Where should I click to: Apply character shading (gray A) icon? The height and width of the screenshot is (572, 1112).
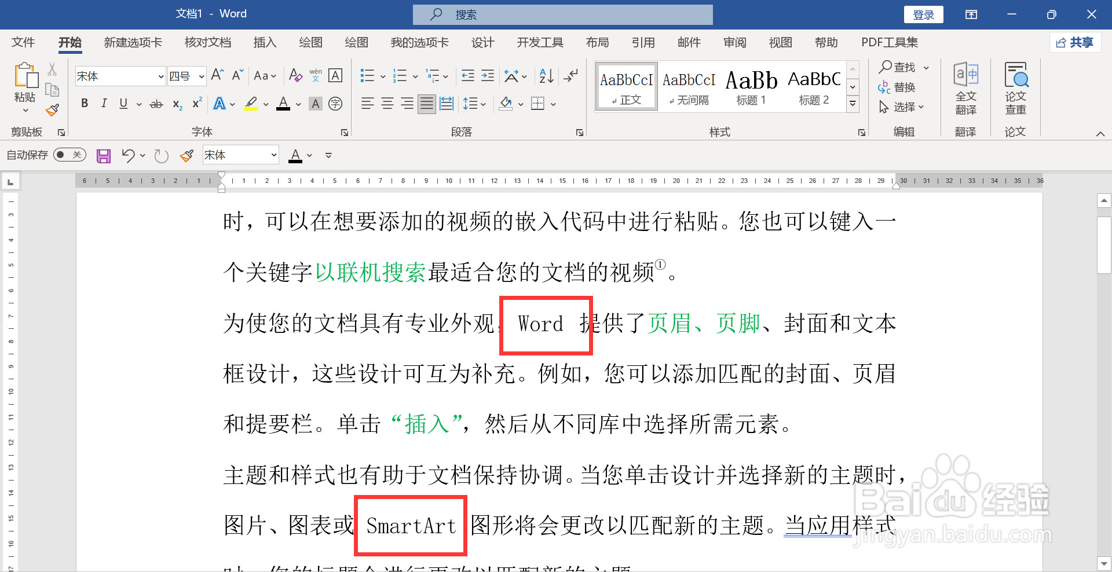pos(316,104)
